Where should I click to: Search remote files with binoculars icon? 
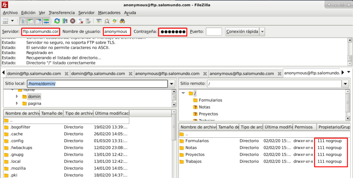click(123, 21)
